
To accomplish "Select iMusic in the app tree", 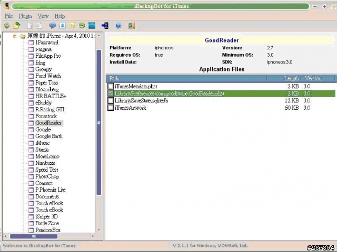I will [x=43, y=143].
